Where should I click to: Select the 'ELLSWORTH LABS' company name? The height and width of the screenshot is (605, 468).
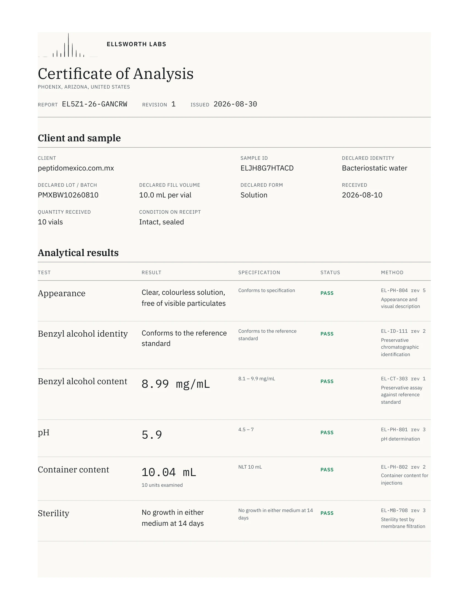(x=136, y=44)
